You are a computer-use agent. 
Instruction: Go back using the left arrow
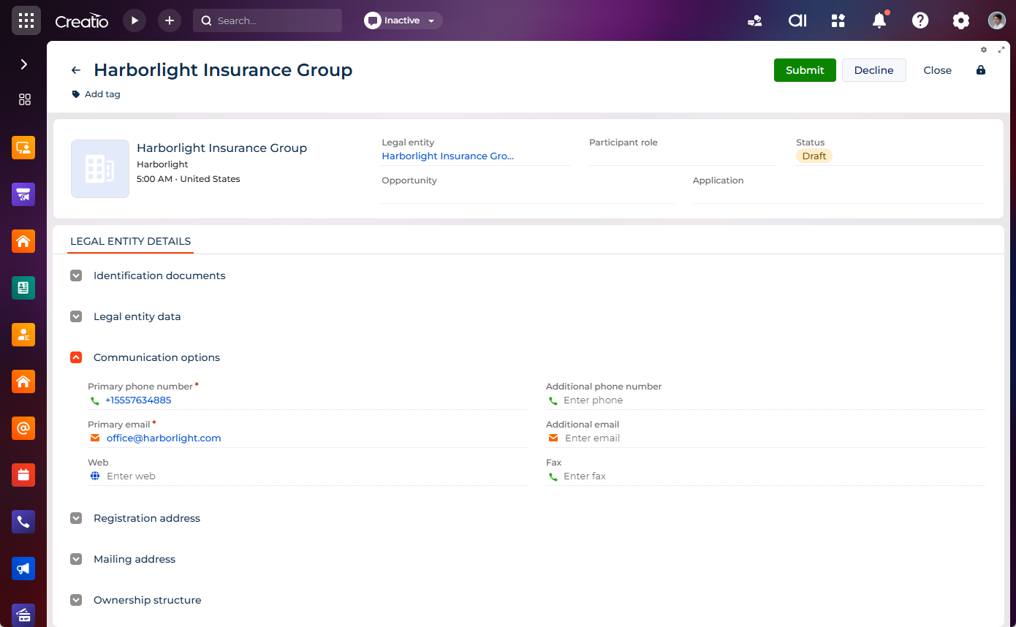(x=76, y=70)
